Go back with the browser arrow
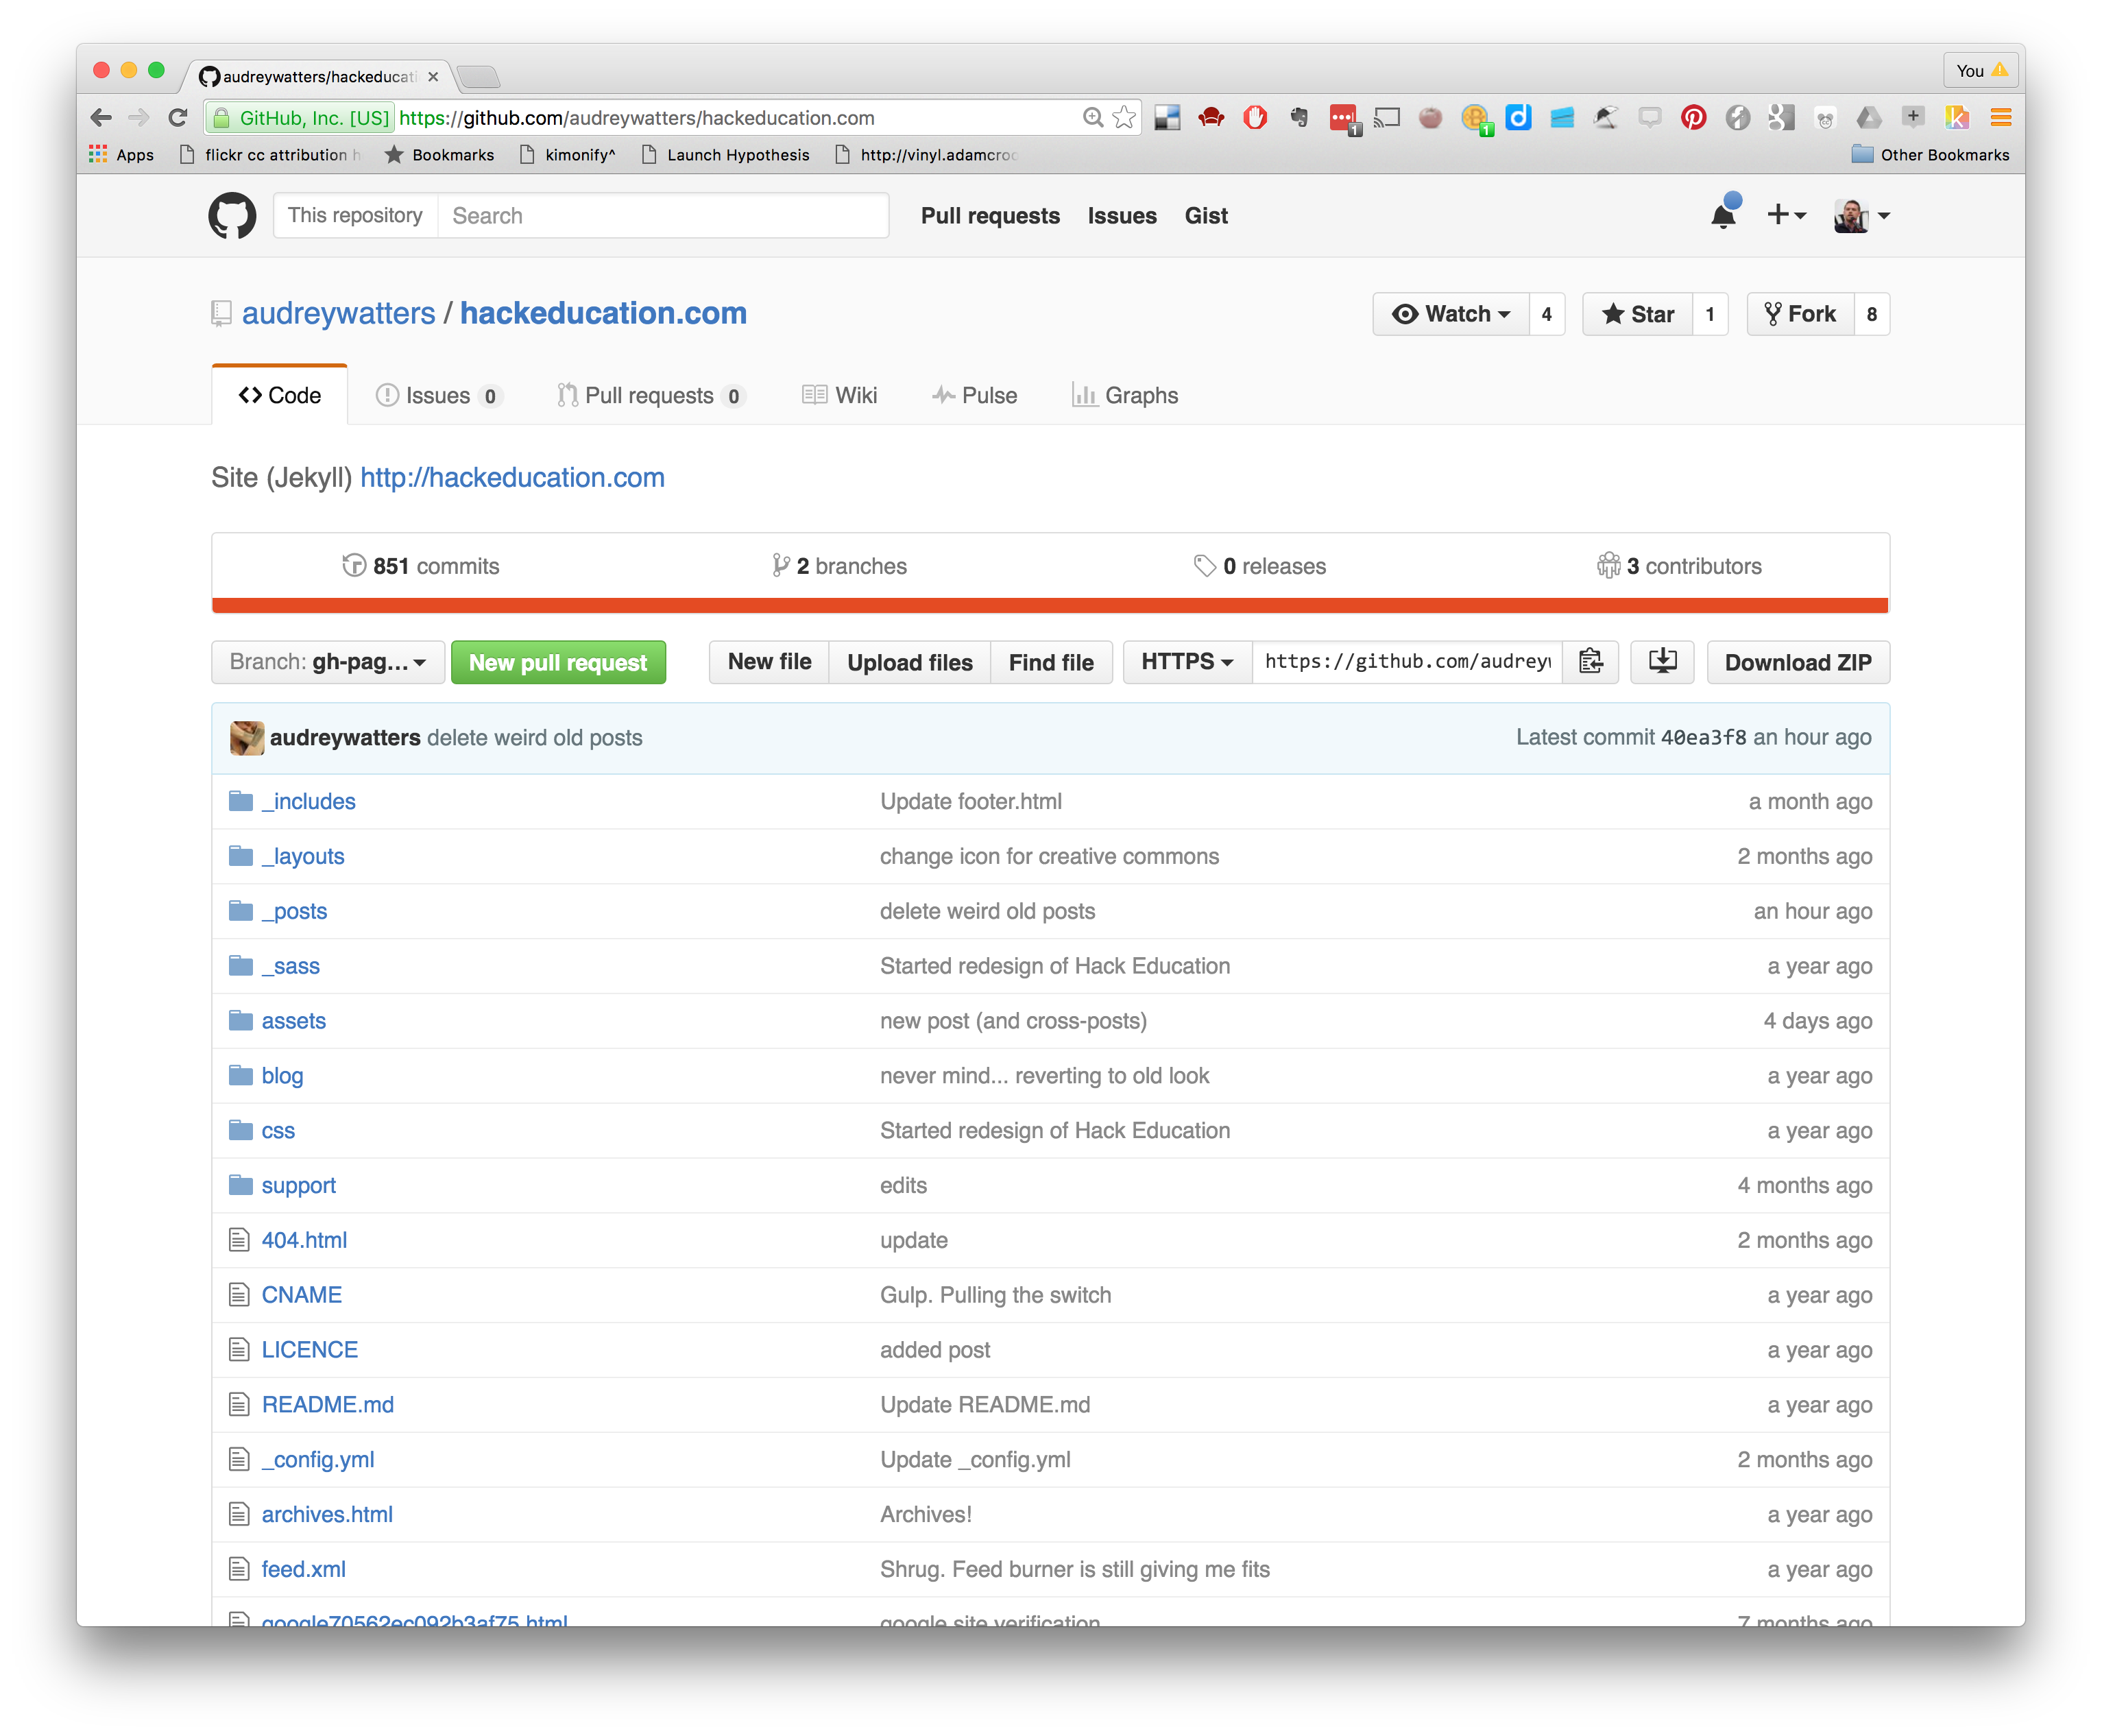 pos(101,118)
